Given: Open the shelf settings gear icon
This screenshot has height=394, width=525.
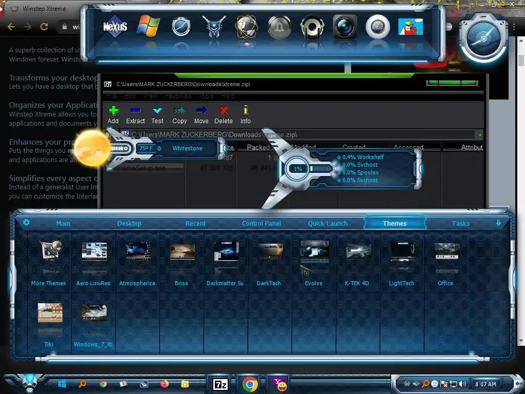Looking at the screenshot, I should click(26, 223).
